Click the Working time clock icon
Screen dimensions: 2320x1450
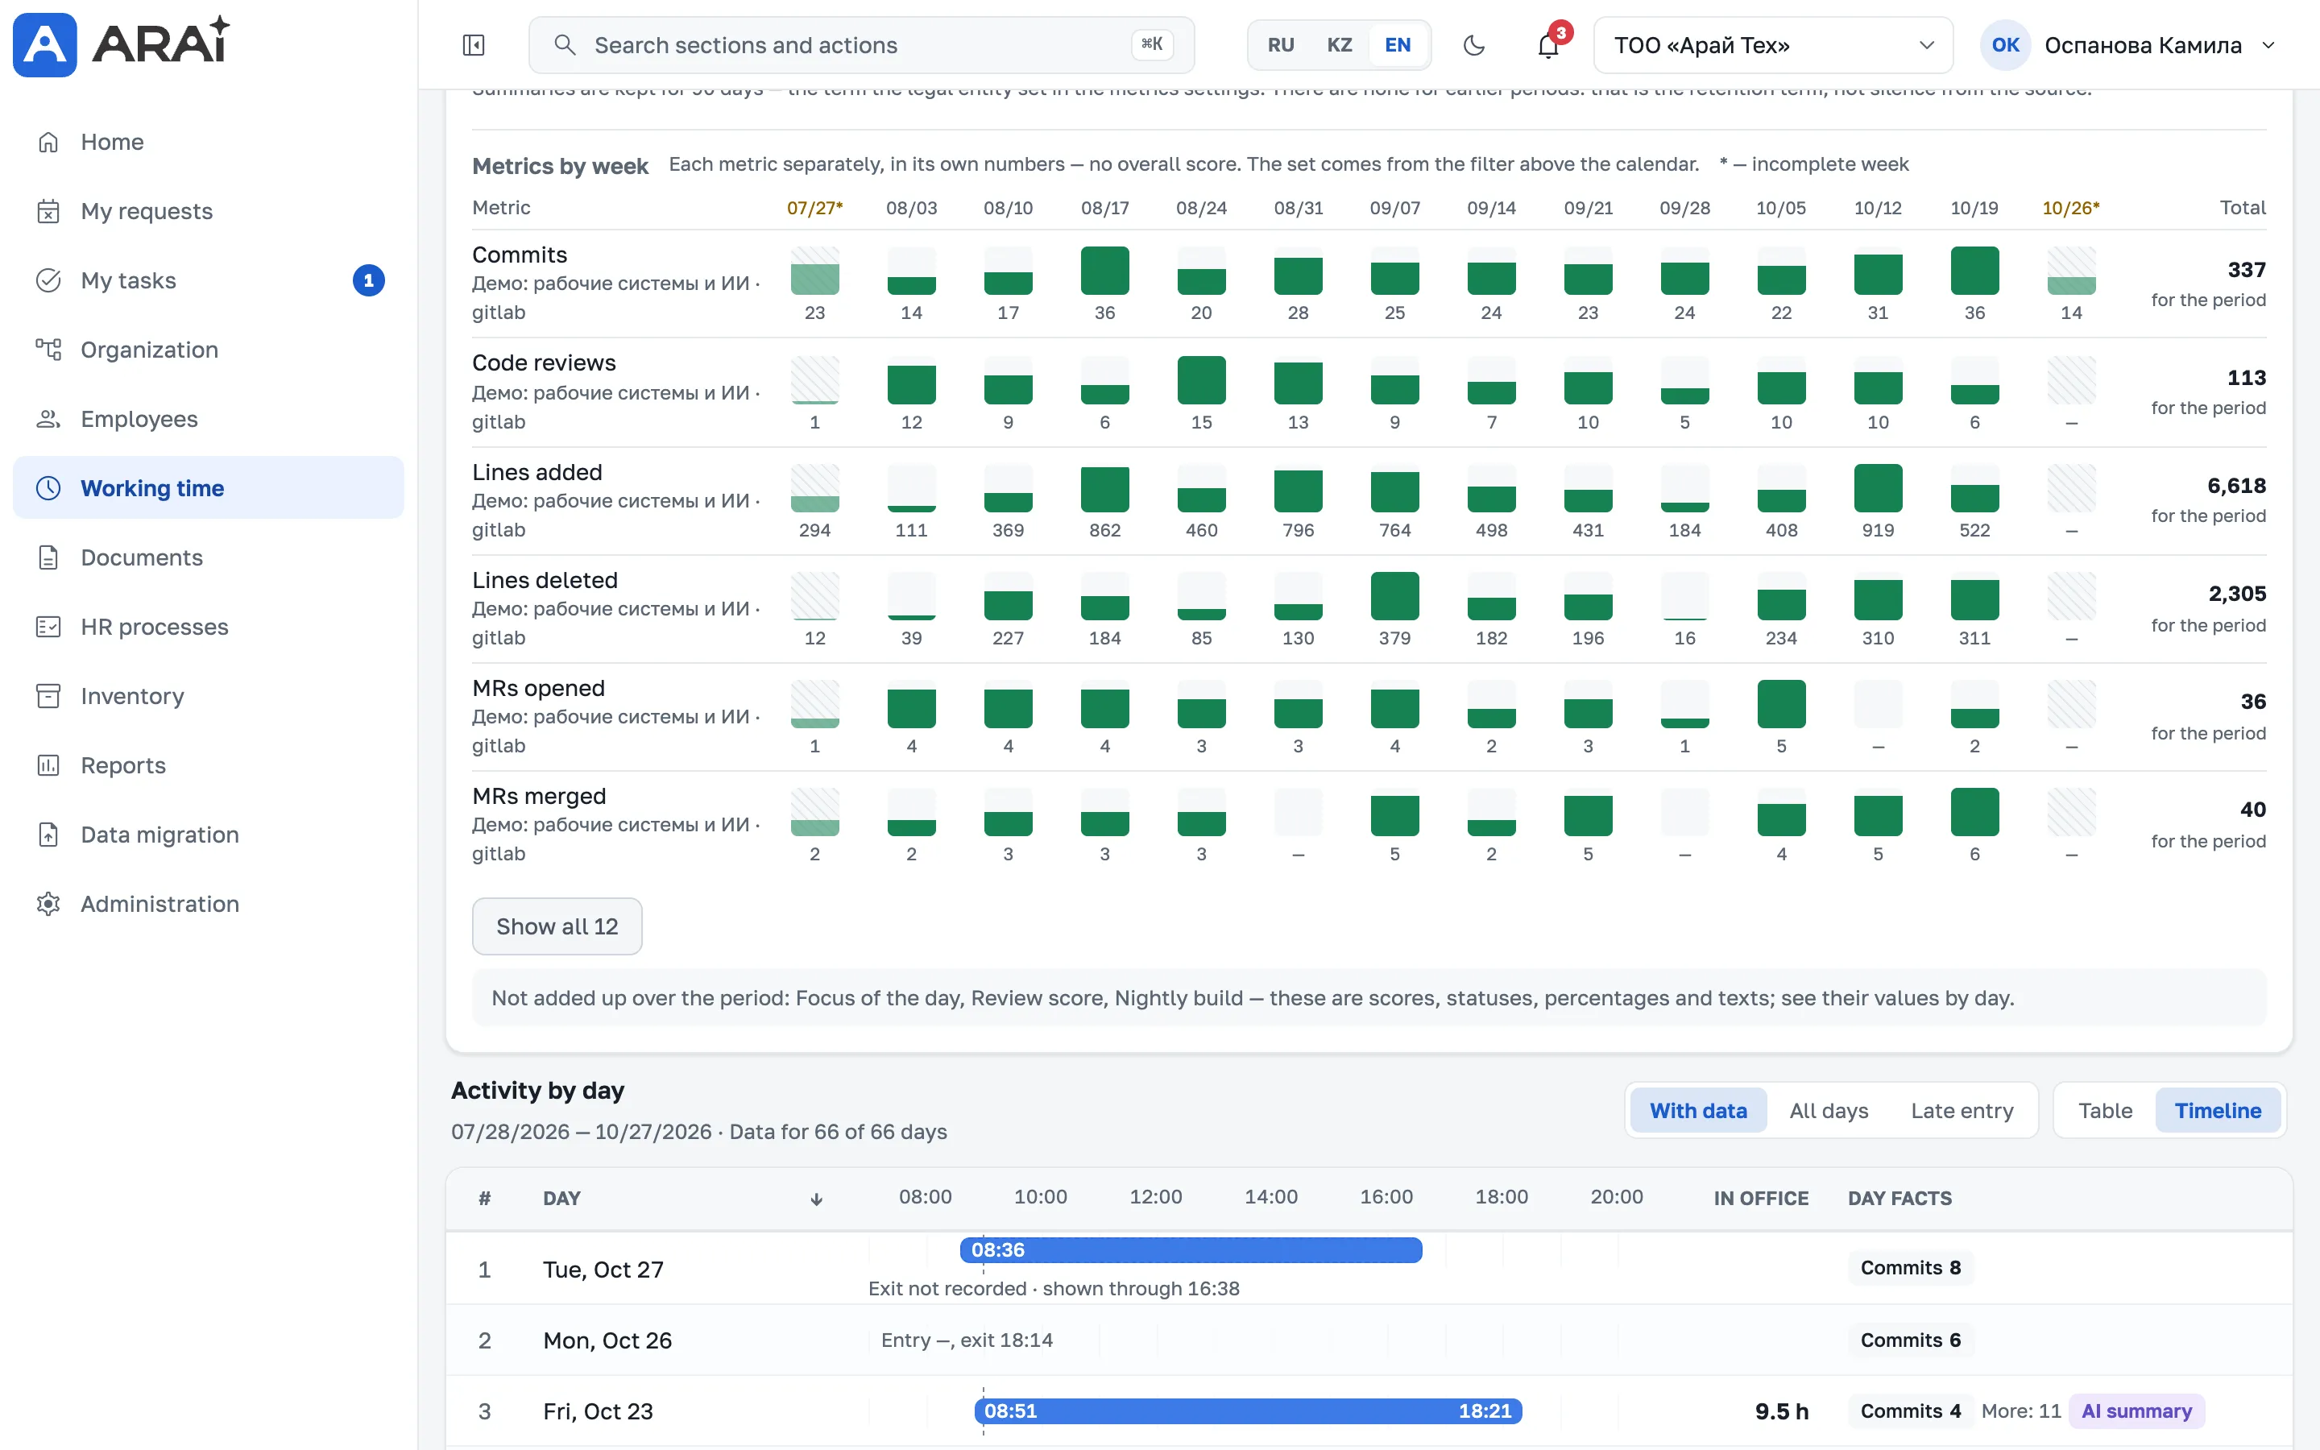[x=48, y=488]
